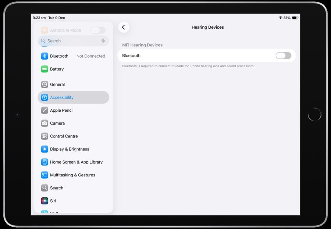Open Apple Pencil settings icon
The image size is (331, 229).
[x=44, y=110]
